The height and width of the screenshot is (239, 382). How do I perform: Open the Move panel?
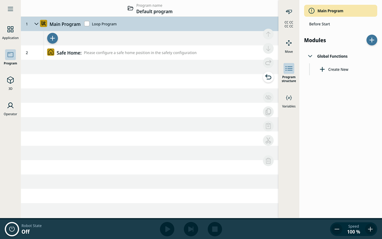click(x=289, y=46)
